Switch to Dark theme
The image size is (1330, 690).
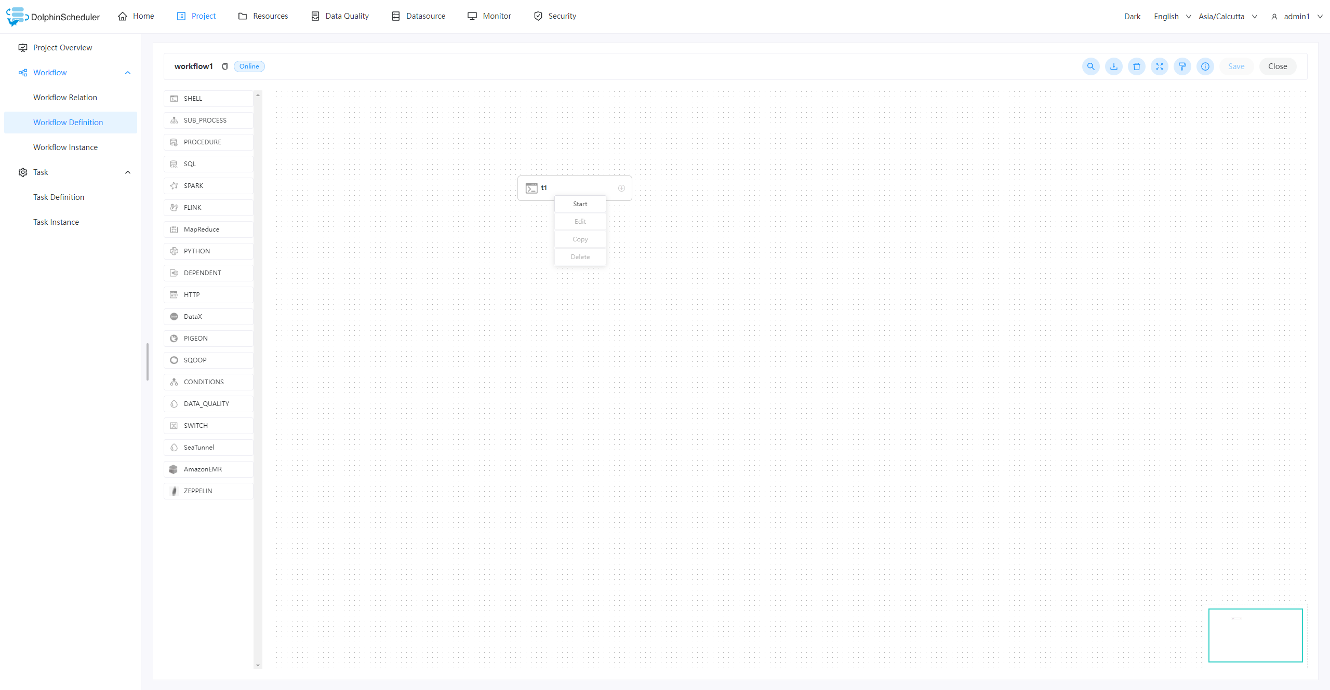coord(1132,17)
